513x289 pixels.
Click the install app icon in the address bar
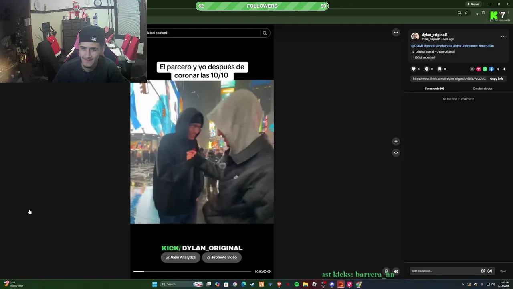(x=459, y=13)
